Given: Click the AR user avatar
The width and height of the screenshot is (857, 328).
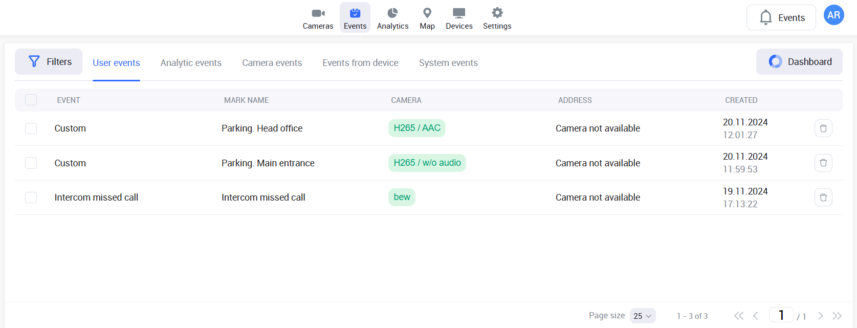Looking at the screenshot, I should tap(833, 15).
